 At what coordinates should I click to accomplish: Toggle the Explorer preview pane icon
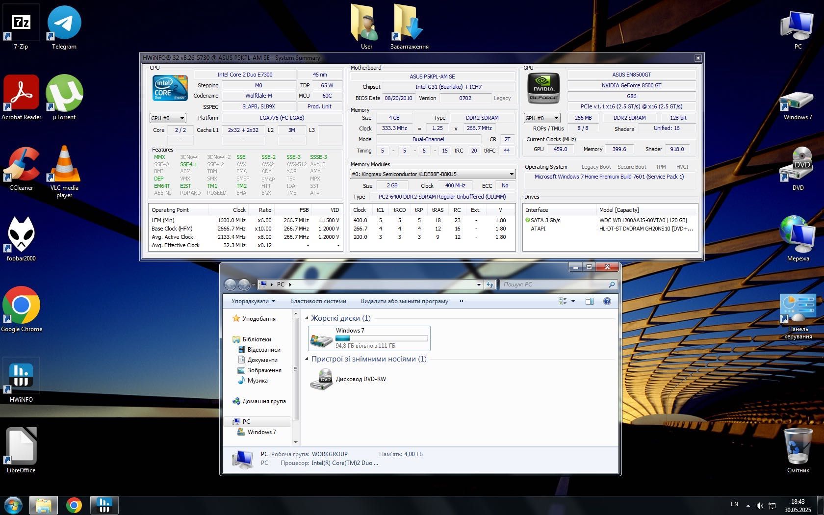point(590,301)
